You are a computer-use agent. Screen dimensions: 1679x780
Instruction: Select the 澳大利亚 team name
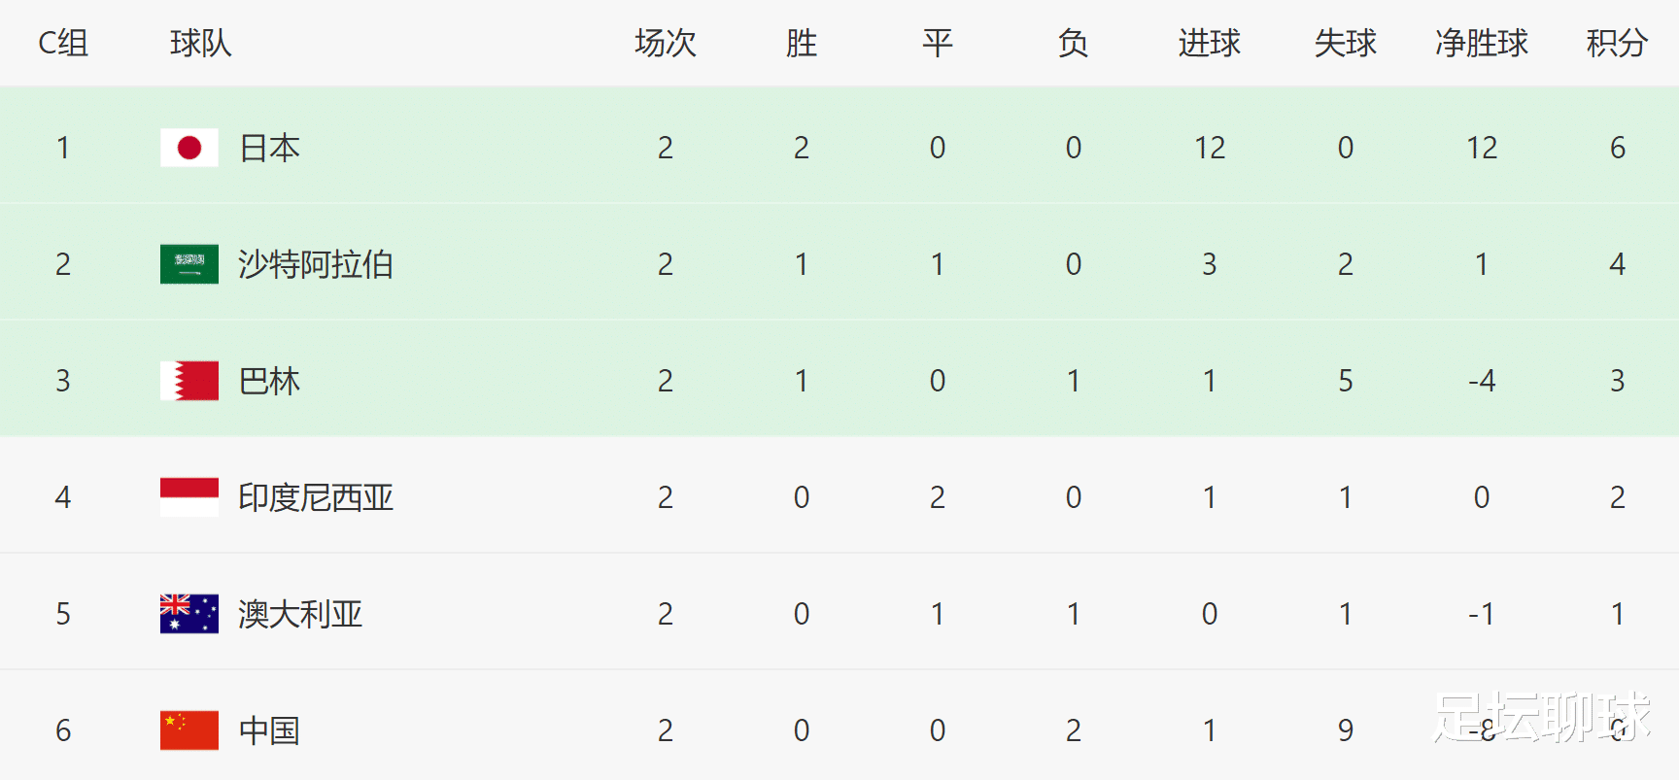click(x=300, y=614)
